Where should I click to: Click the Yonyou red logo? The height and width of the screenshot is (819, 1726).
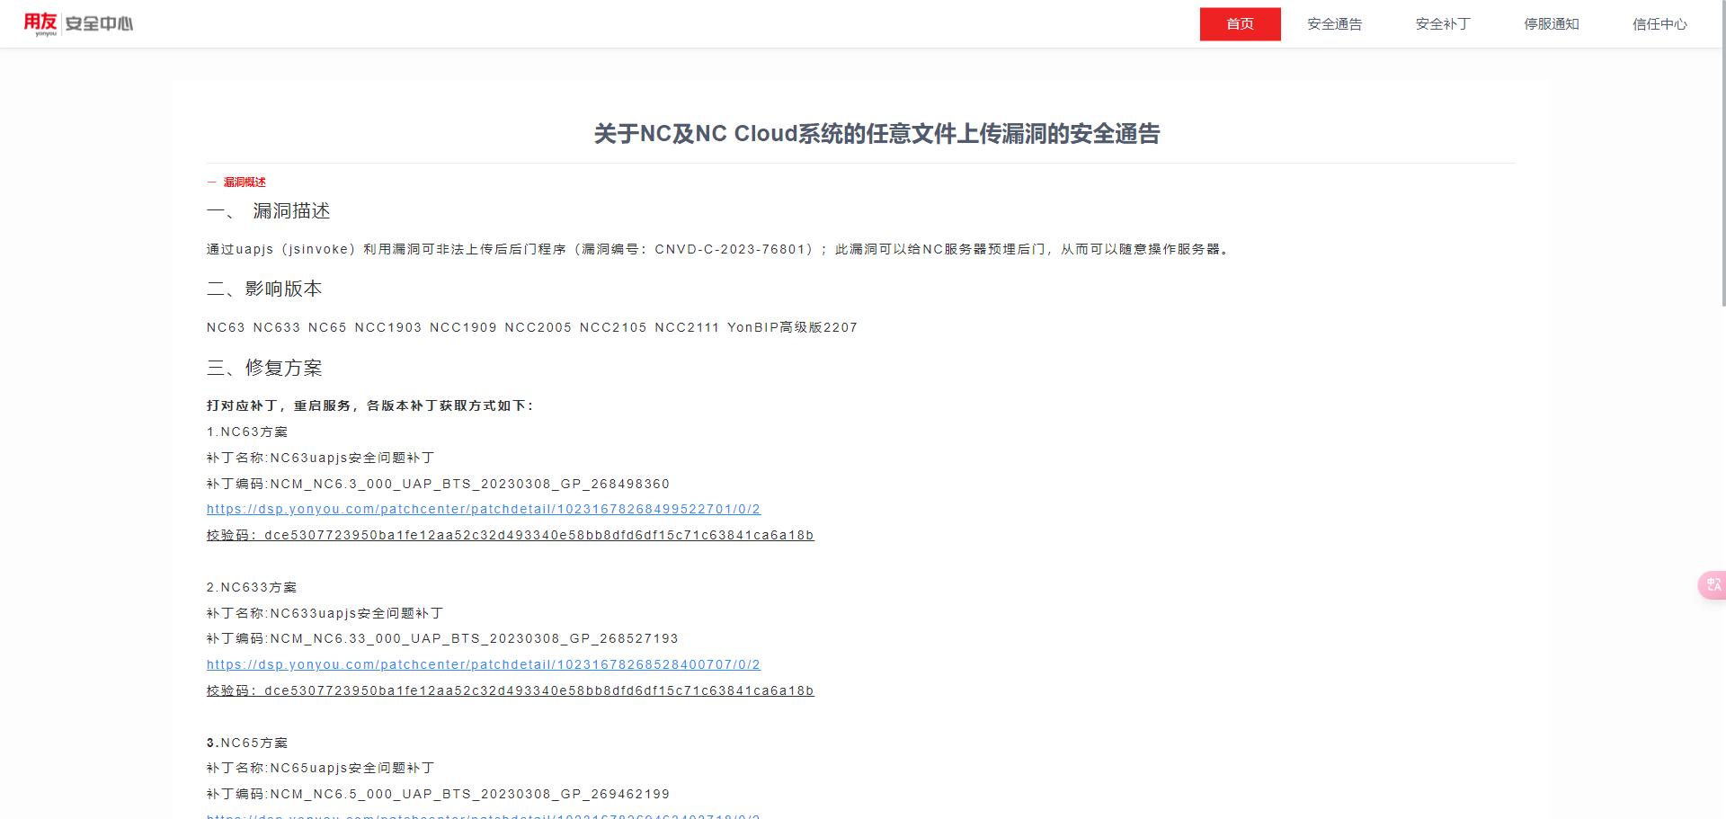40,23
